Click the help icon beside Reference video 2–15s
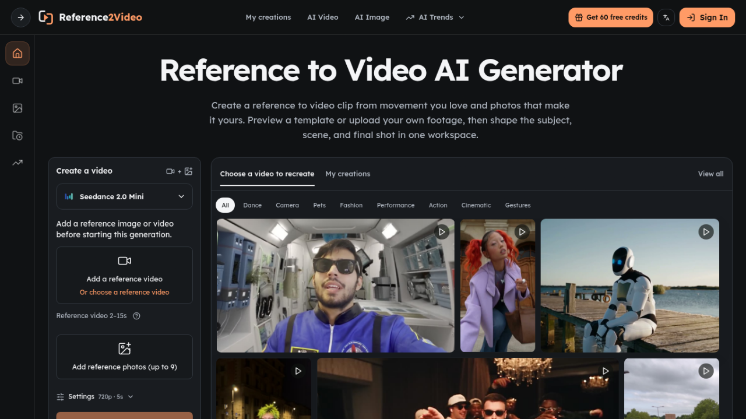The width and height of the screenshot is (746, 419). pyautogui.click(x=136, y=316)
